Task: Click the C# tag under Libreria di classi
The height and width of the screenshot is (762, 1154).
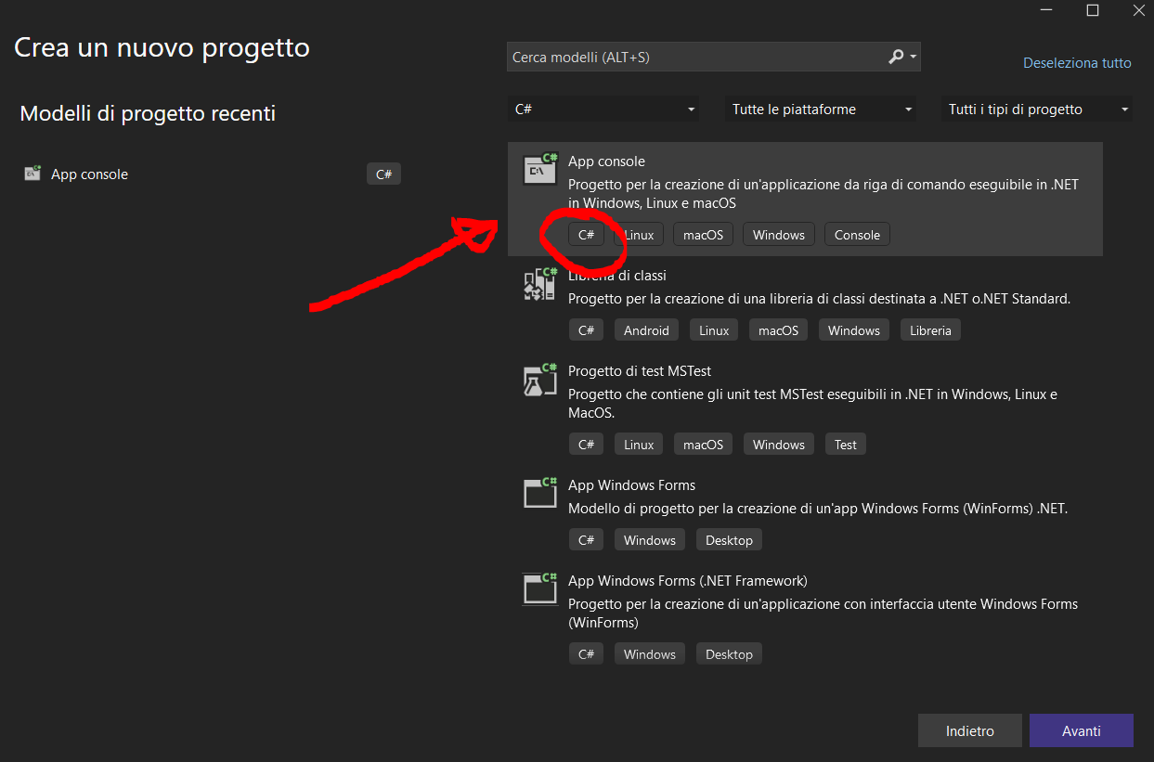Action: click(x=586, y=330)
